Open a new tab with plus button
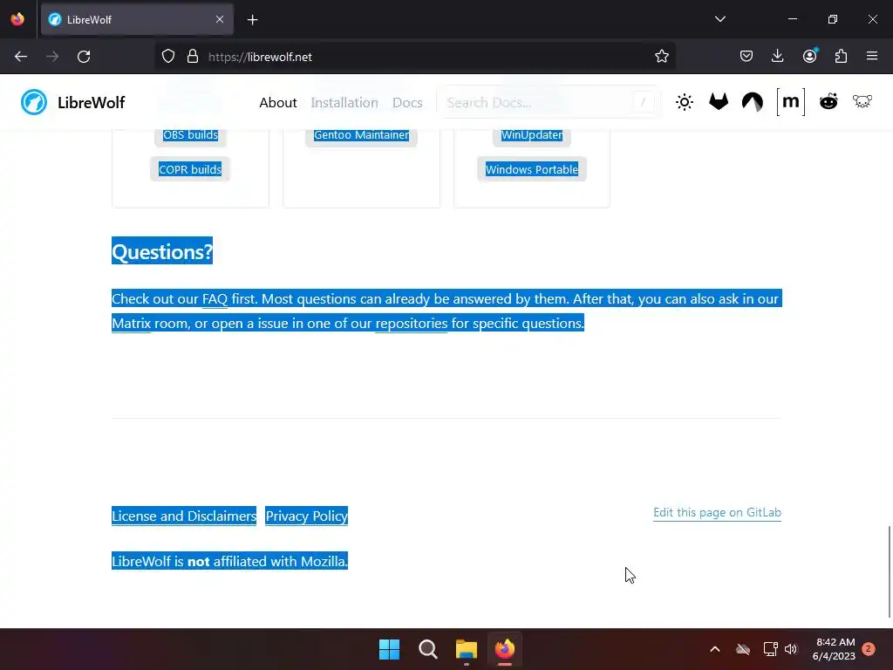Viewport: 893px width, 670px height. [x=252, y=20]
